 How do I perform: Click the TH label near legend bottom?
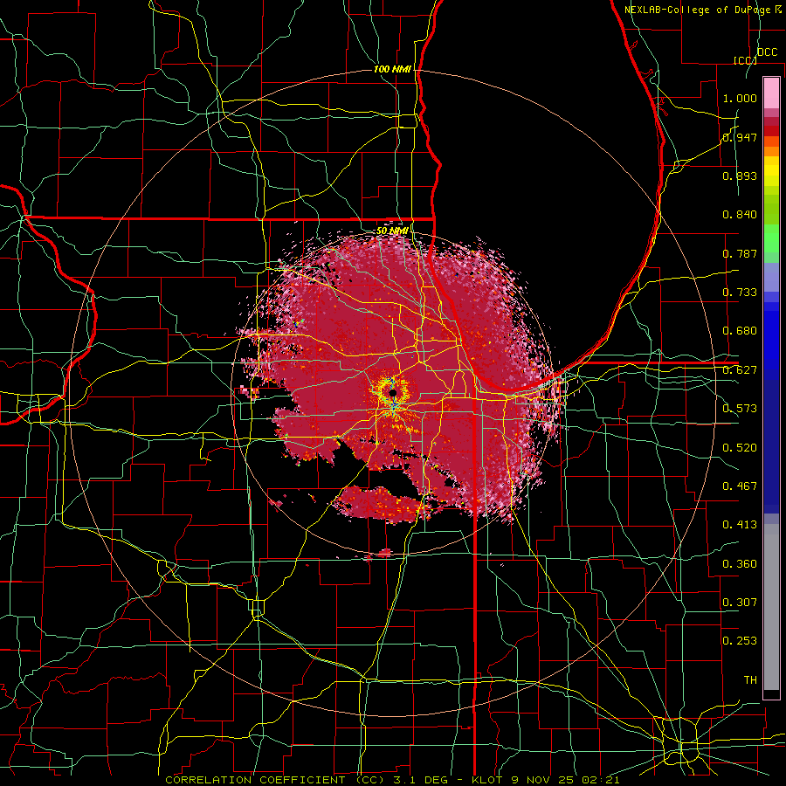750,680
